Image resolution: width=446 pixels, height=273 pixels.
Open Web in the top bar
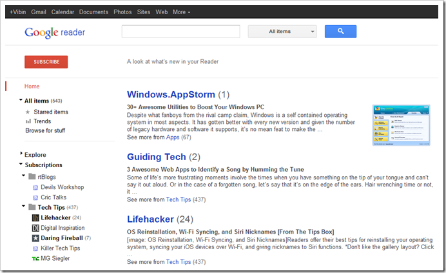pos(162,12)
